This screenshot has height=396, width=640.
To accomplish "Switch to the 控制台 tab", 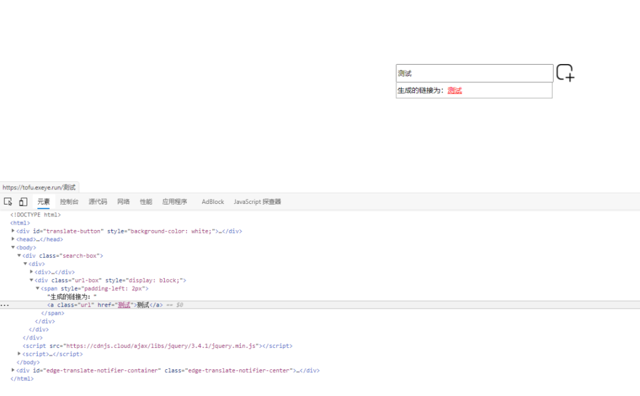I will tap(69, 202).
